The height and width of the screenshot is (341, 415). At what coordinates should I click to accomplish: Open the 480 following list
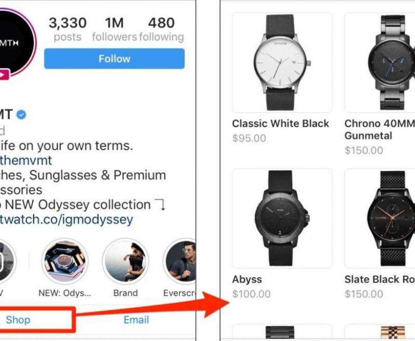[x=161, y=29]
